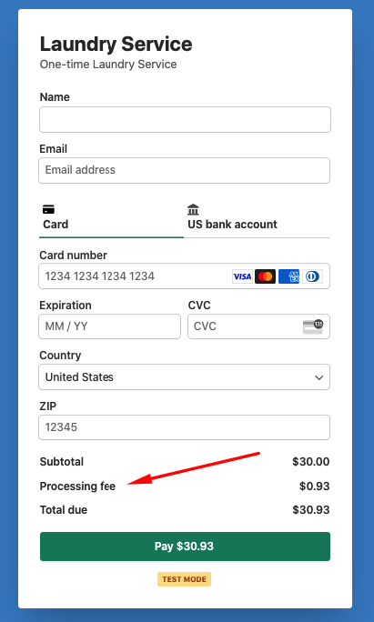
Task: Focus the CVC input field
Action: (258, 326)
